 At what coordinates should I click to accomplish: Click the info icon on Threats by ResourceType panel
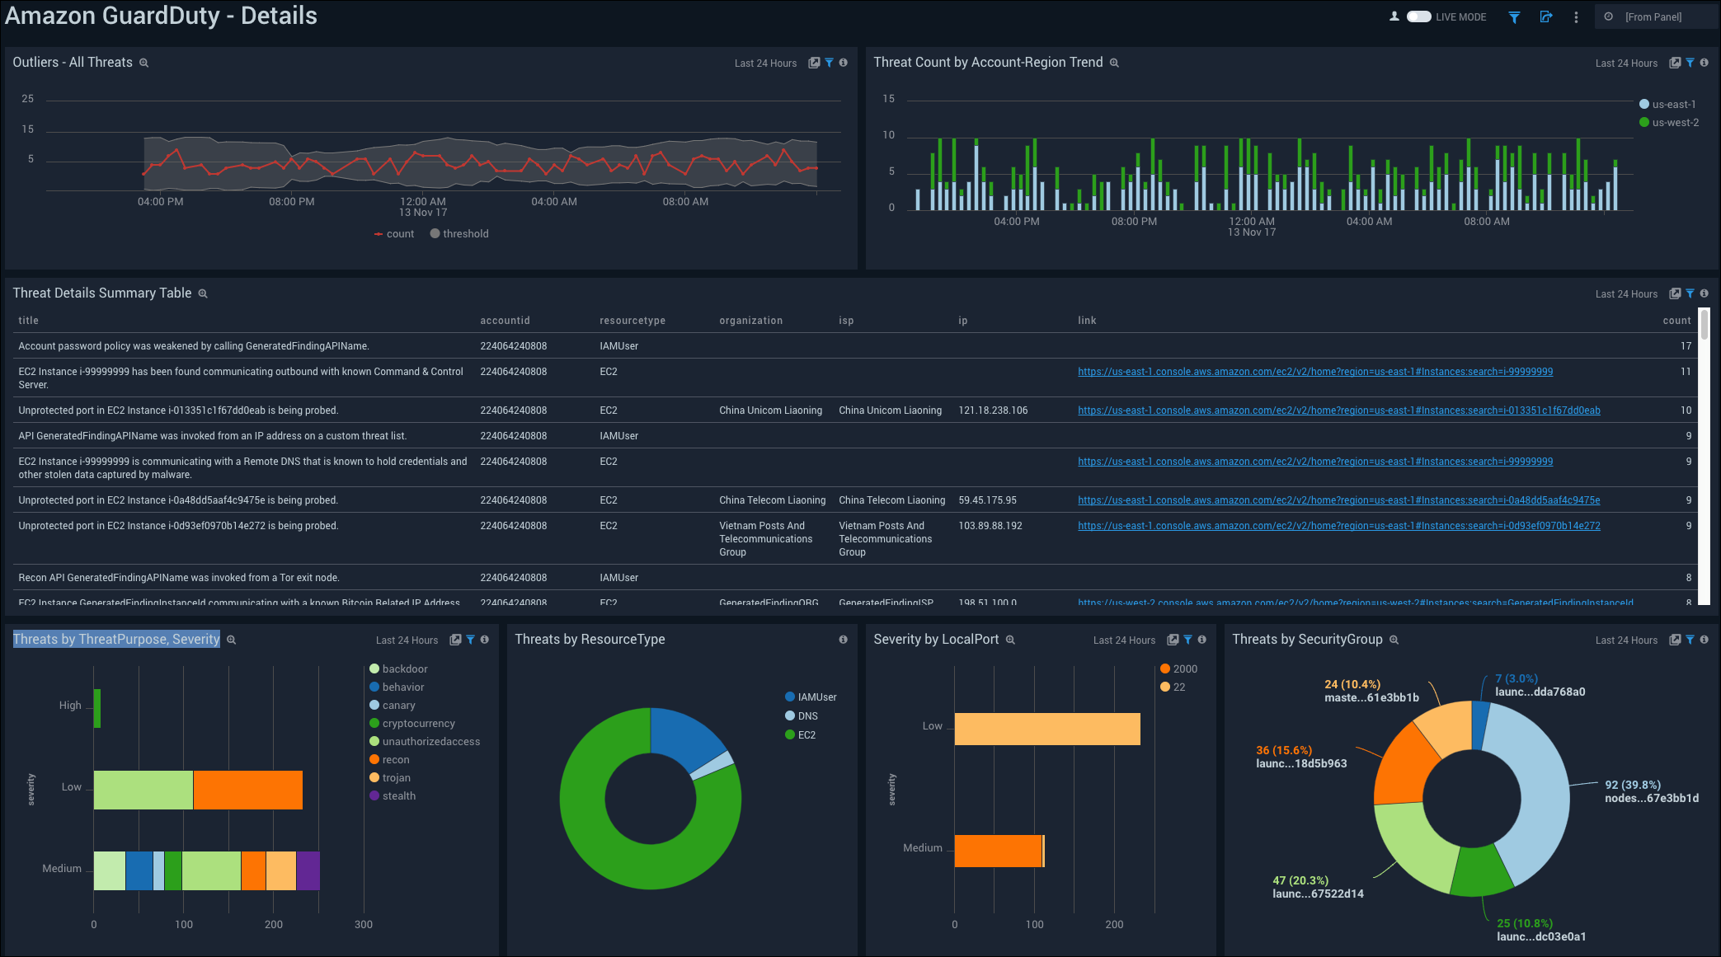click(x=843, y=640)
